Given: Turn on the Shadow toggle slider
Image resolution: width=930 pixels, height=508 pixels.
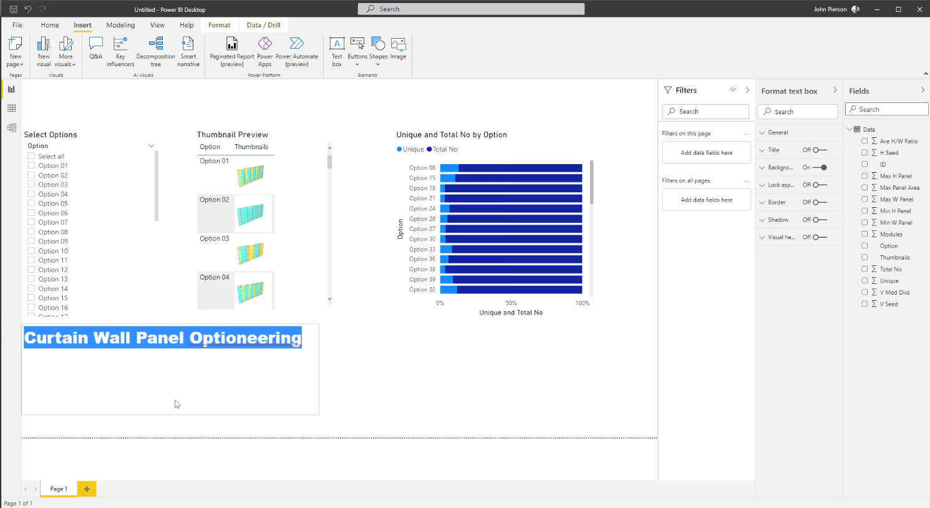Looking at the screenshot, I should tap(820, 220).
